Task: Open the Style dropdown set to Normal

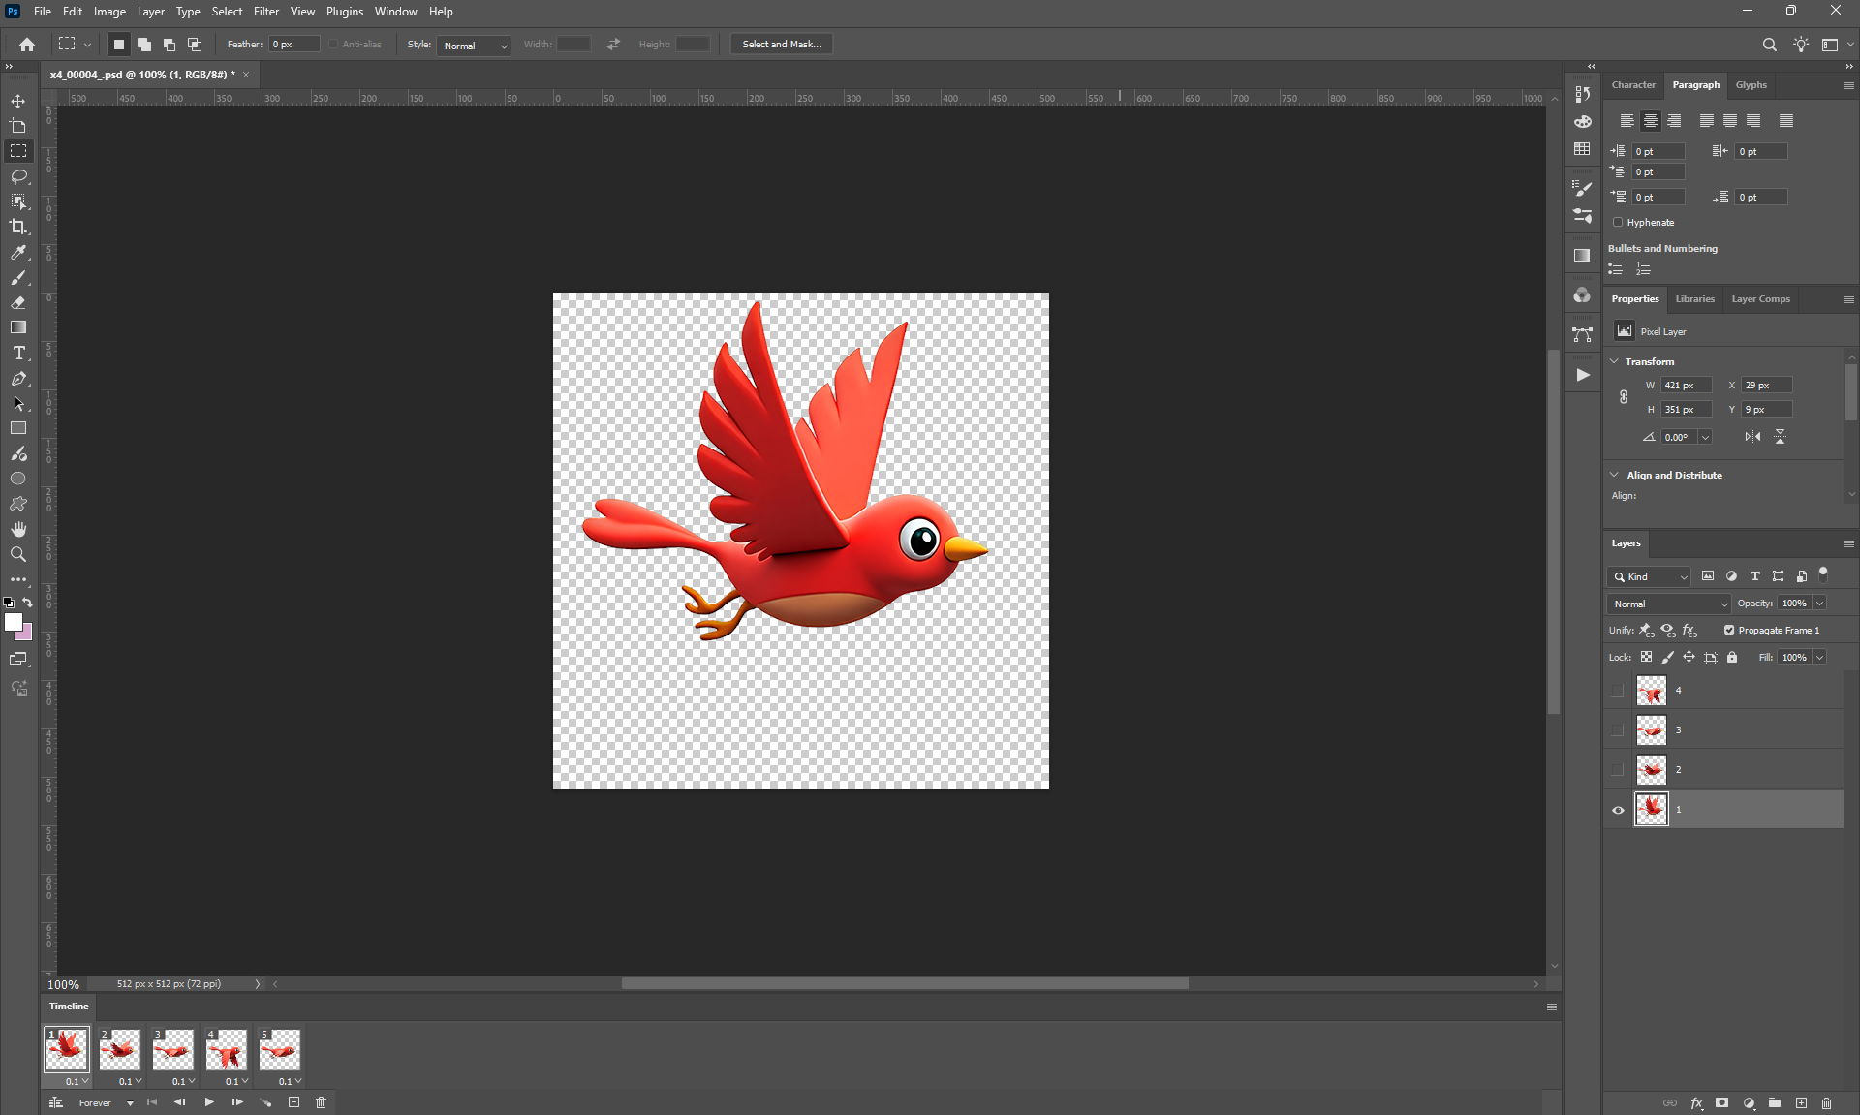Action: (x=474, y=46)
